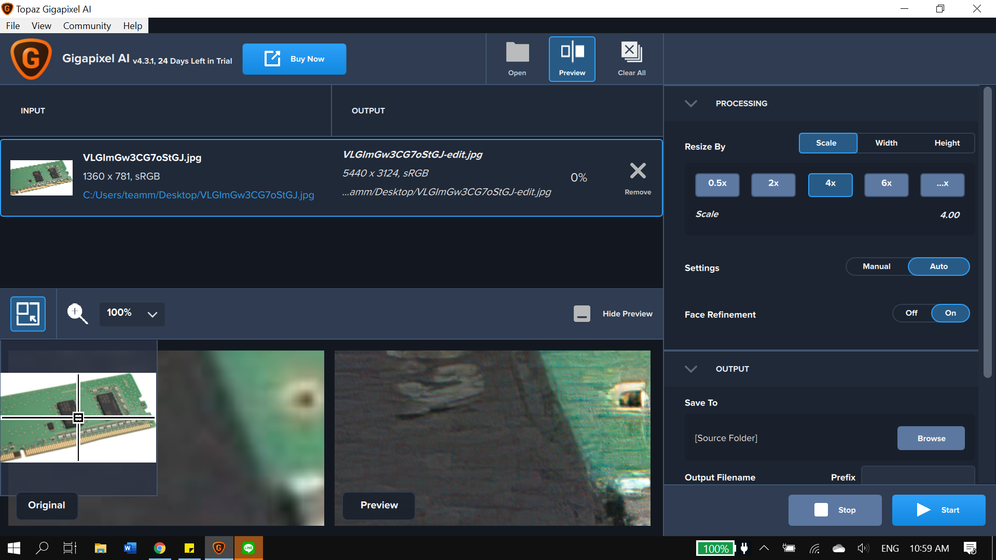Click the Prefix input field

pyautogui.click(x=918, y=476)
